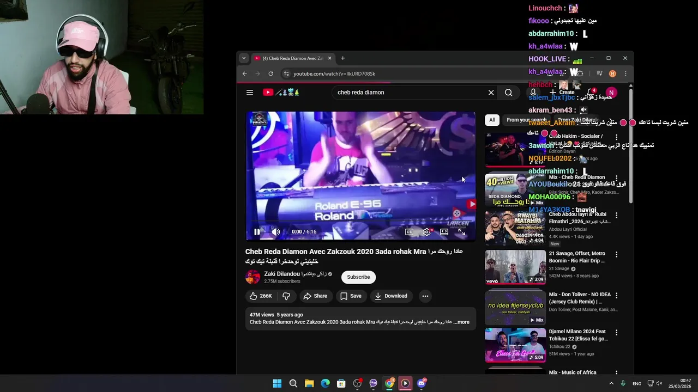Reload the browser page
Image resolution: width=698 pixels, height=392 pixels.
[x=270, y=73]
